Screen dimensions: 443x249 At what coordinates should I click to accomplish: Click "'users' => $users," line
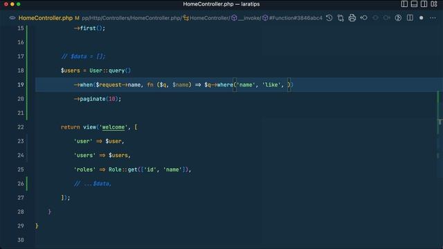pos(102,155)
